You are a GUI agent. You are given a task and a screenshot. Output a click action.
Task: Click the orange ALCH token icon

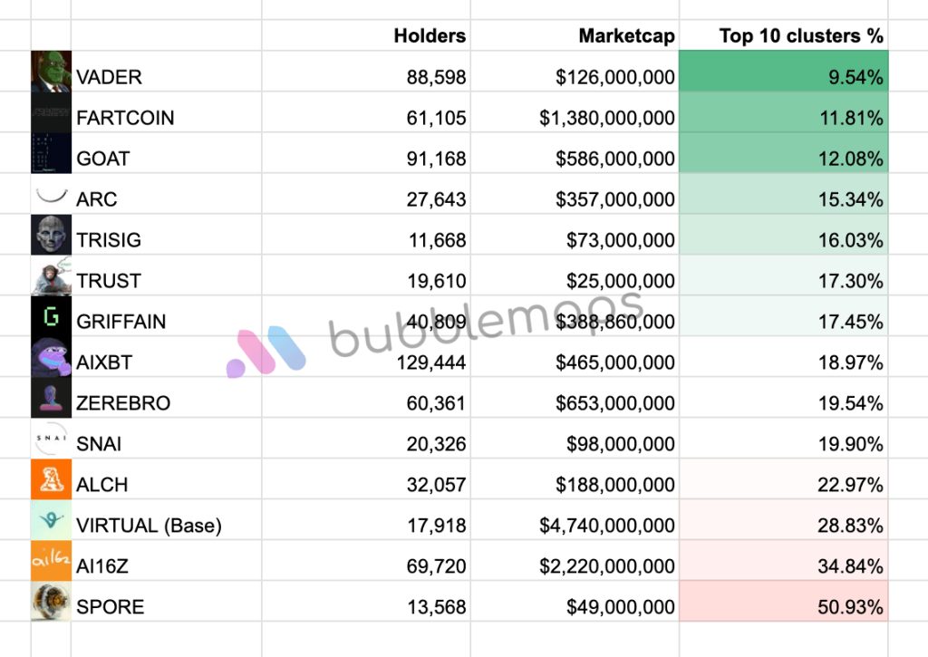[51, 480]
